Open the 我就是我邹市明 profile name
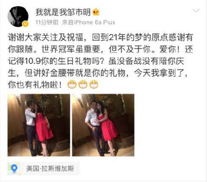207x182 pixels. tap(63, 12)
